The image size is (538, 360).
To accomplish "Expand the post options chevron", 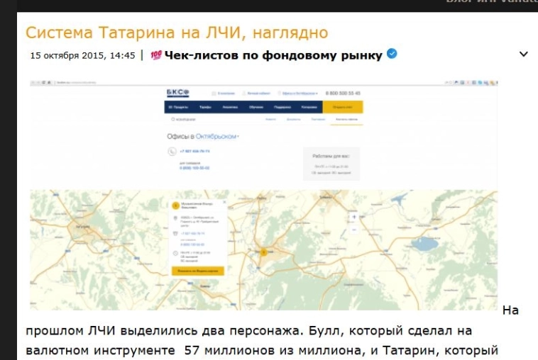I will click(x=524, y=55).
